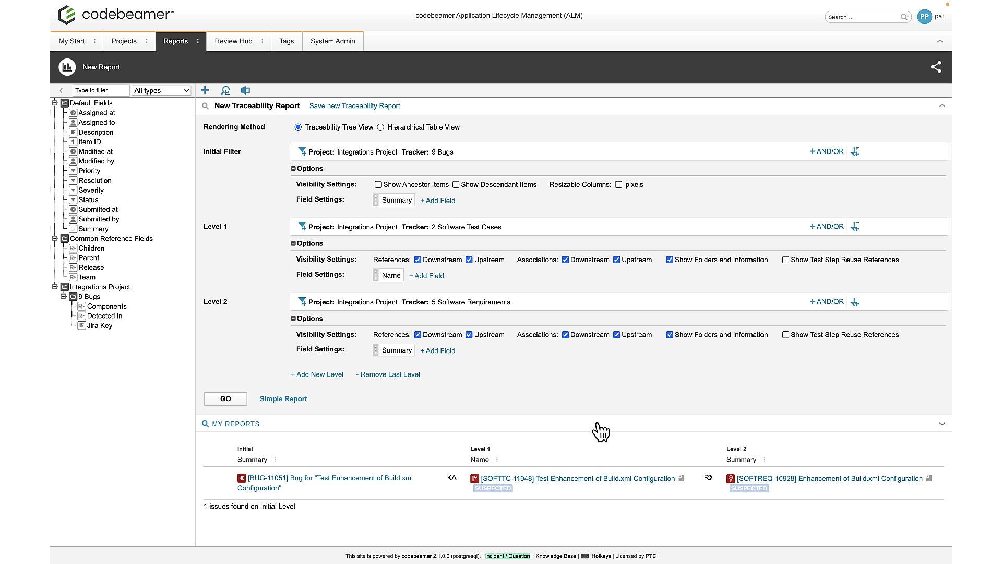This screenshot has width=1002, height=564.
Task: Collapse the 9 Bugs tree node
Action: (x=64, y=296)
